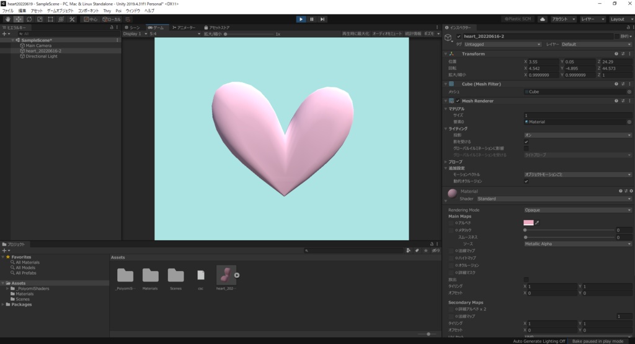Viewport: 635px width, 344px height.
Task: Toggle the heart_20220616-2 object active checkbox
Action: coord(459,37)
